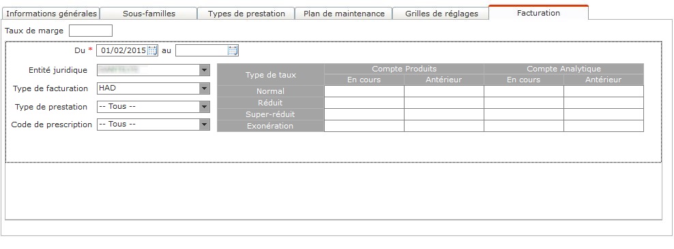Open calendar picker for Du start date
This screenshot has height=249, width=674.
(152, 50)
